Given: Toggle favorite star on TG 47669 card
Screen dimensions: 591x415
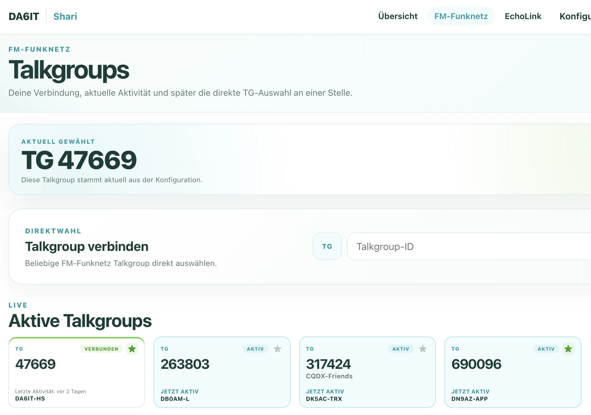Looking at the screenshot, I should pyautogui.click(x=132, y=349).
